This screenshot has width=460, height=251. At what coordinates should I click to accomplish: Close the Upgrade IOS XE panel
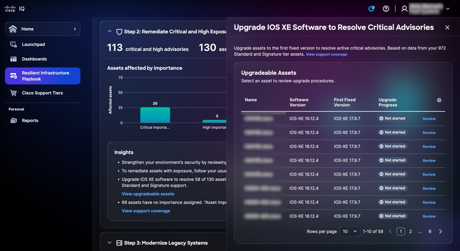447,28
